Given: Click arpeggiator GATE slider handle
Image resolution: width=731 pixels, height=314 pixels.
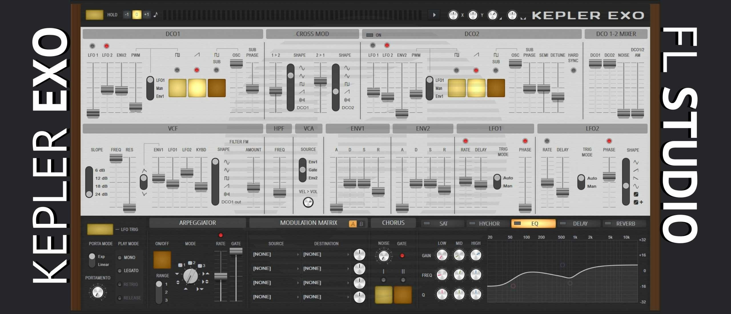Looking at the screenshot, I should (236, 251).
